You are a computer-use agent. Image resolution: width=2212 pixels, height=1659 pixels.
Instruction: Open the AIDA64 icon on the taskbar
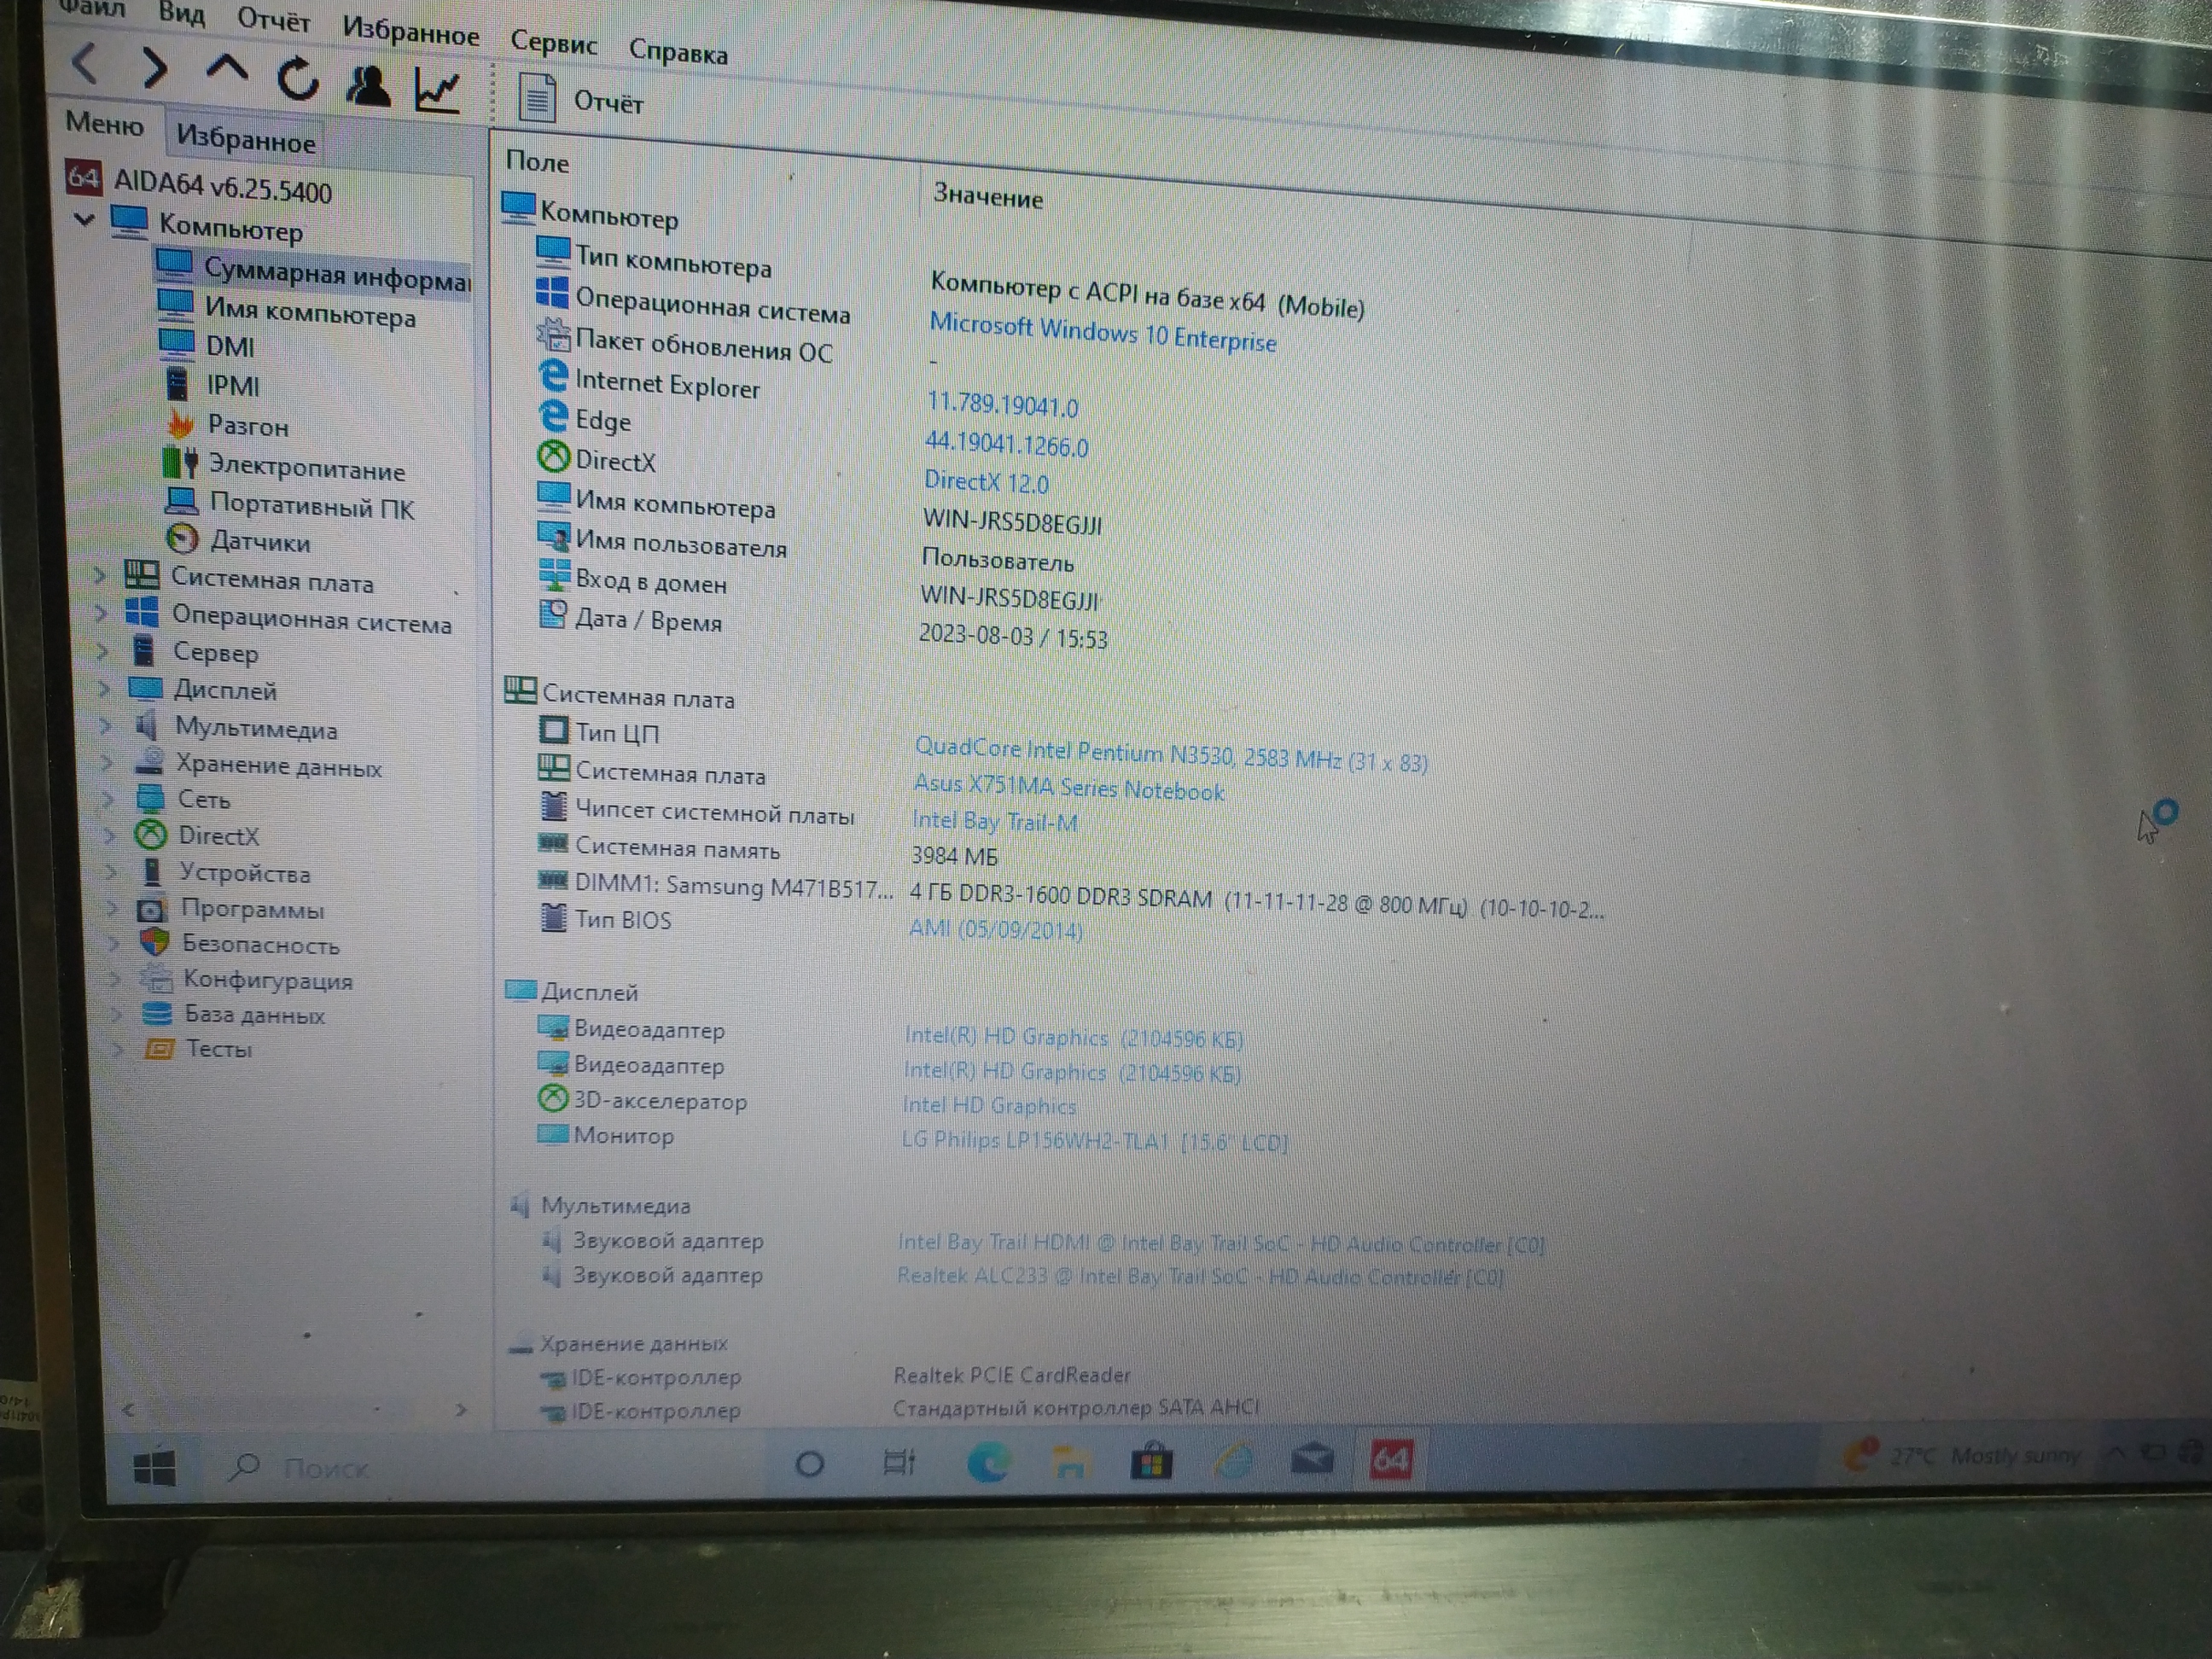click(1390, 1460)
